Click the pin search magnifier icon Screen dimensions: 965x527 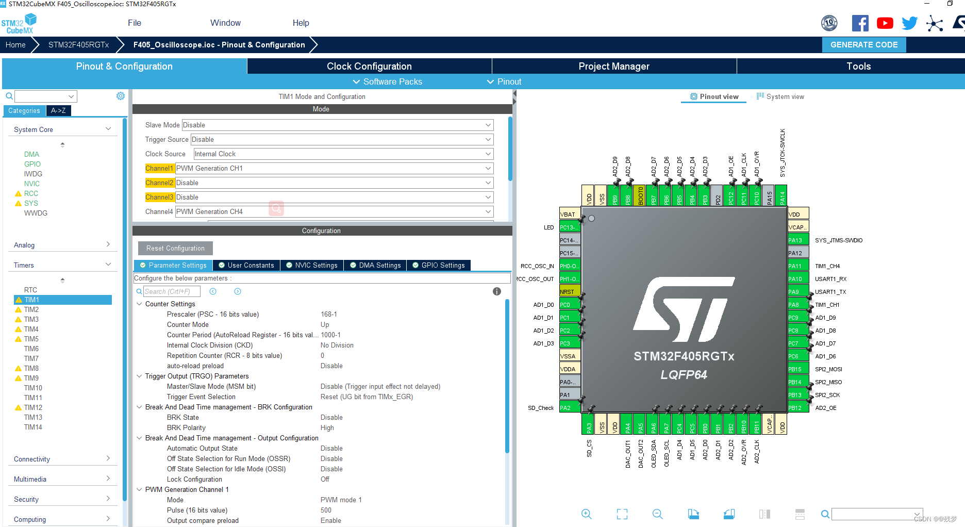pyautogui.click(x=825, y=514)
